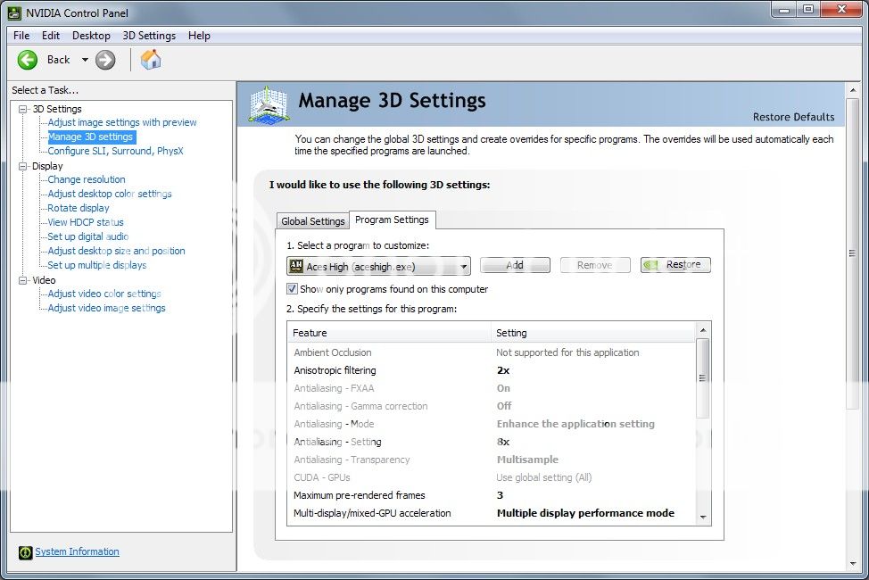The height and width of the screenshot is (580, 869).
Task: Open System Information link
Action: pos(77,551)
